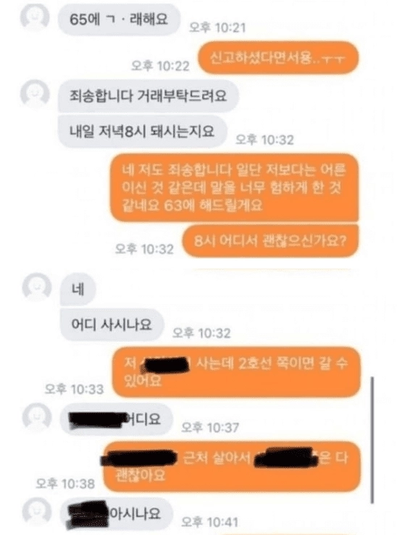Image resolution: width=418 pixels, height=535 pixels.
Task: Tap the avatar beside the "65에" message
Action: click(35, 17)
